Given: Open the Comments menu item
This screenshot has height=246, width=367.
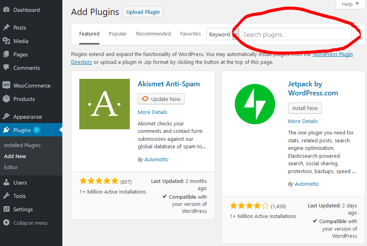Looking at the screenshot, I should point(31,68).
